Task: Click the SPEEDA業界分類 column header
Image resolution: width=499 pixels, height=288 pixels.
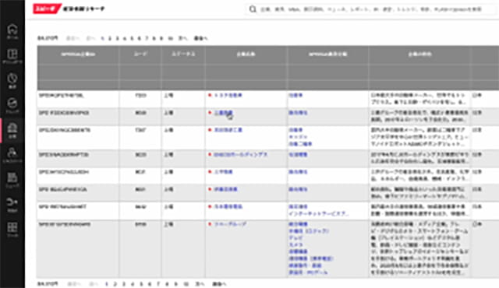Action: point(327,54)
